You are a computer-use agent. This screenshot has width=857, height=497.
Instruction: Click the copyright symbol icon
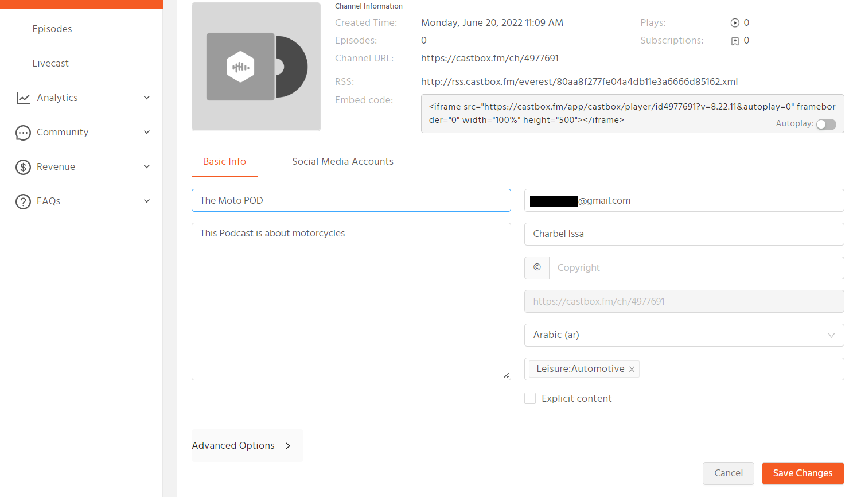pyautogui.click(x=537, y=267)
